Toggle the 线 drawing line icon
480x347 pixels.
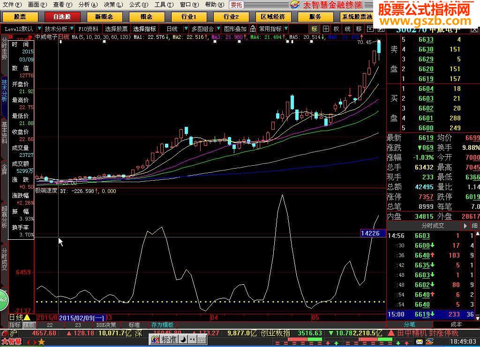(347, 29)
